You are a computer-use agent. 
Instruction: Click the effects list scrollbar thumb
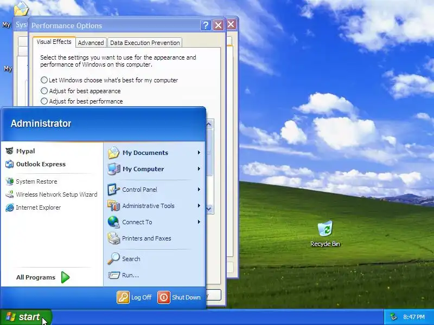[x=209, y=152]
